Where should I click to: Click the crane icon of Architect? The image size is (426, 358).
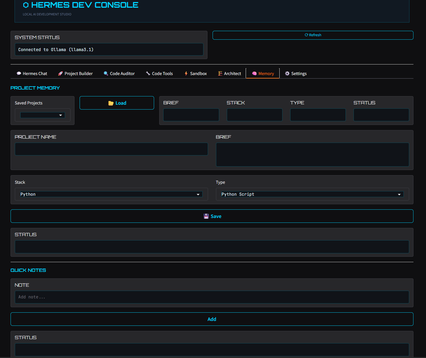[x=220, y=74]
